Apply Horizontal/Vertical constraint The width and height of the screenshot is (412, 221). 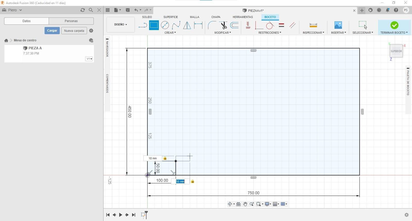(x=248, y=25)
